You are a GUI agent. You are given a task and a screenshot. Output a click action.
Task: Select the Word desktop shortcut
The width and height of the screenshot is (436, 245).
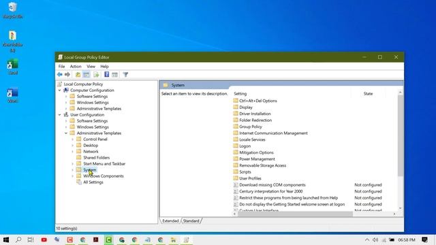pos(12,95)
